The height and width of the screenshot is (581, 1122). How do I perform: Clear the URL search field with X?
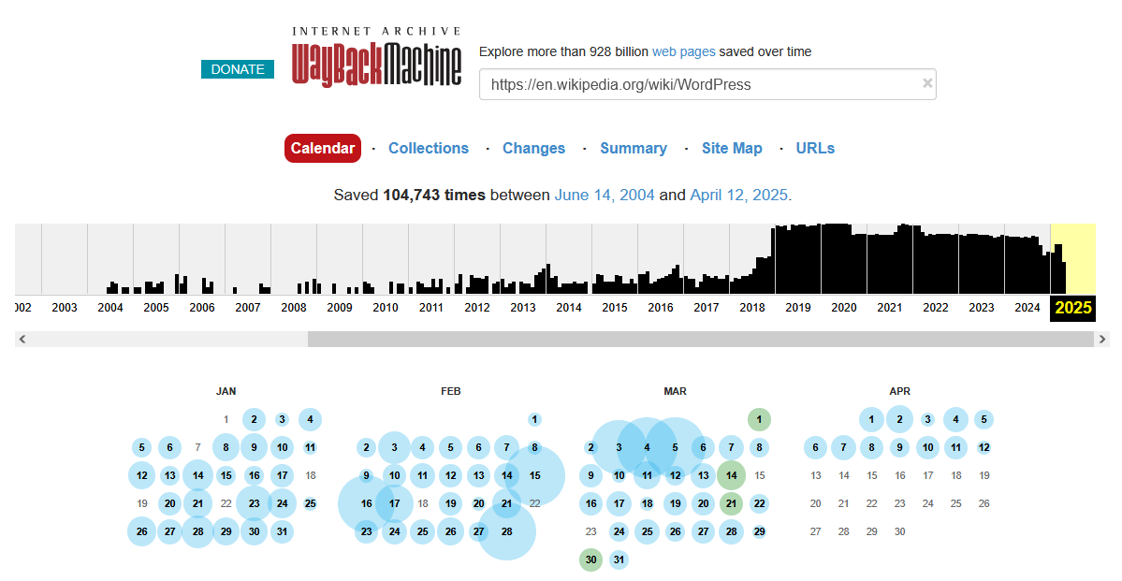pyautogui.click(x=927, y=83)
